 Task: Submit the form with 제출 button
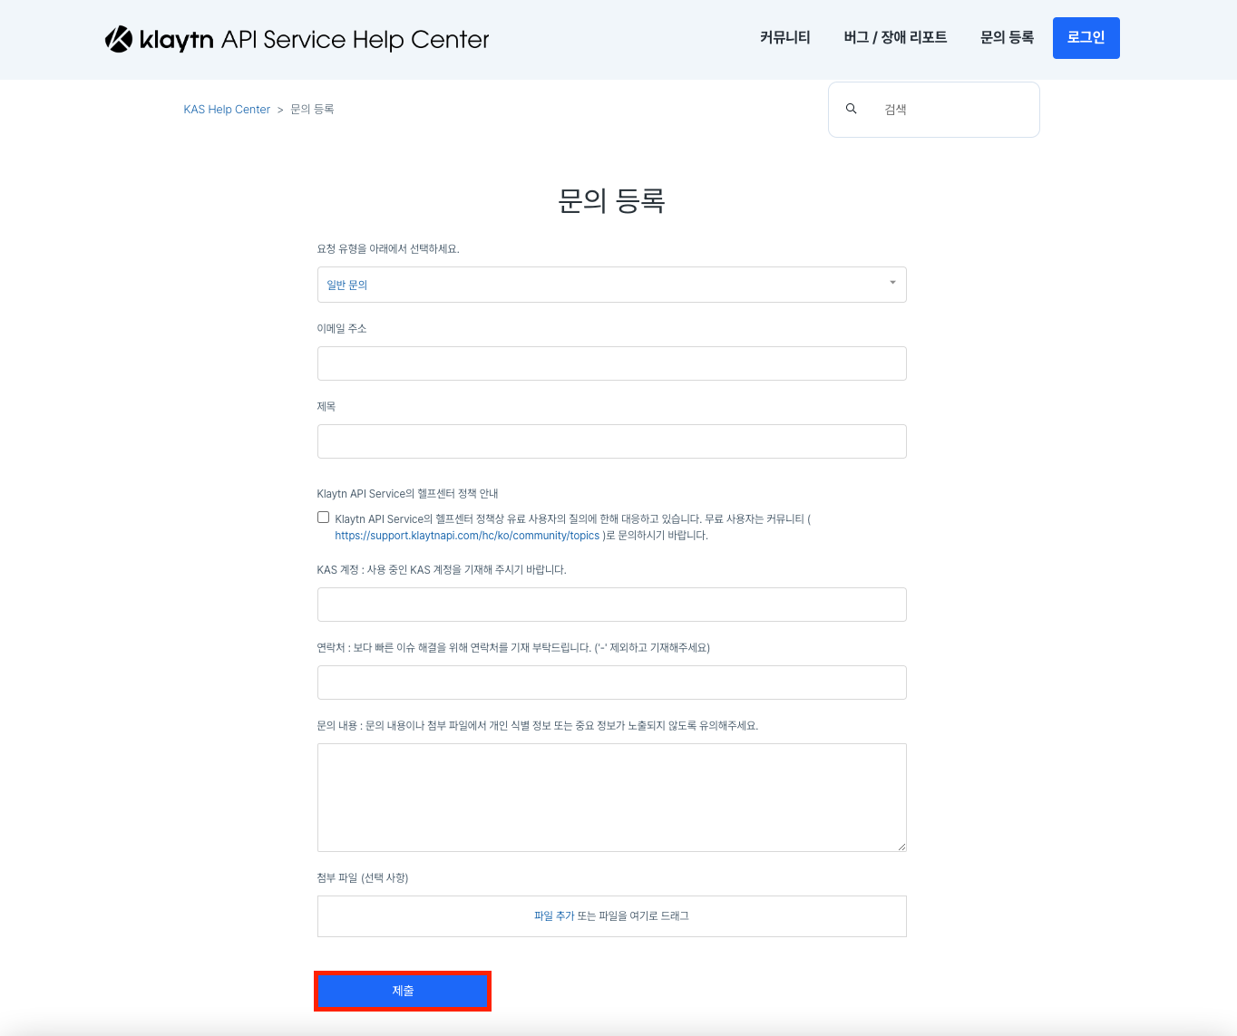pyautogui.click(x=403, y=991)
